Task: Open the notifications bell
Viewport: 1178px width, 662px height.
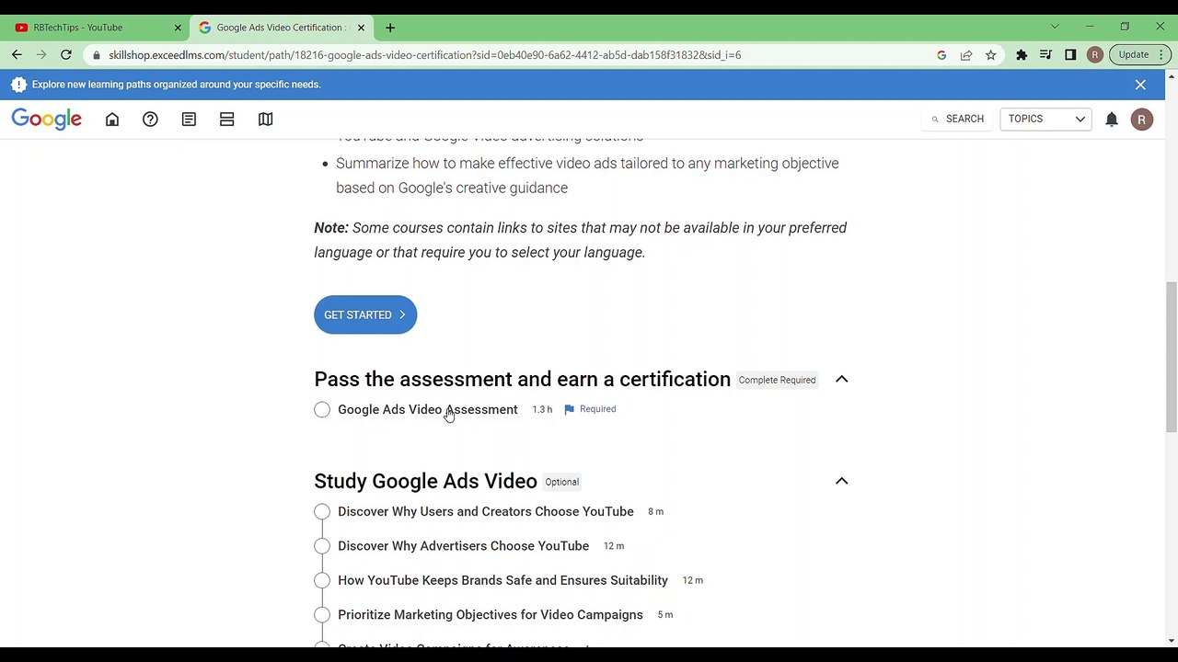Action: point(1112,120)
